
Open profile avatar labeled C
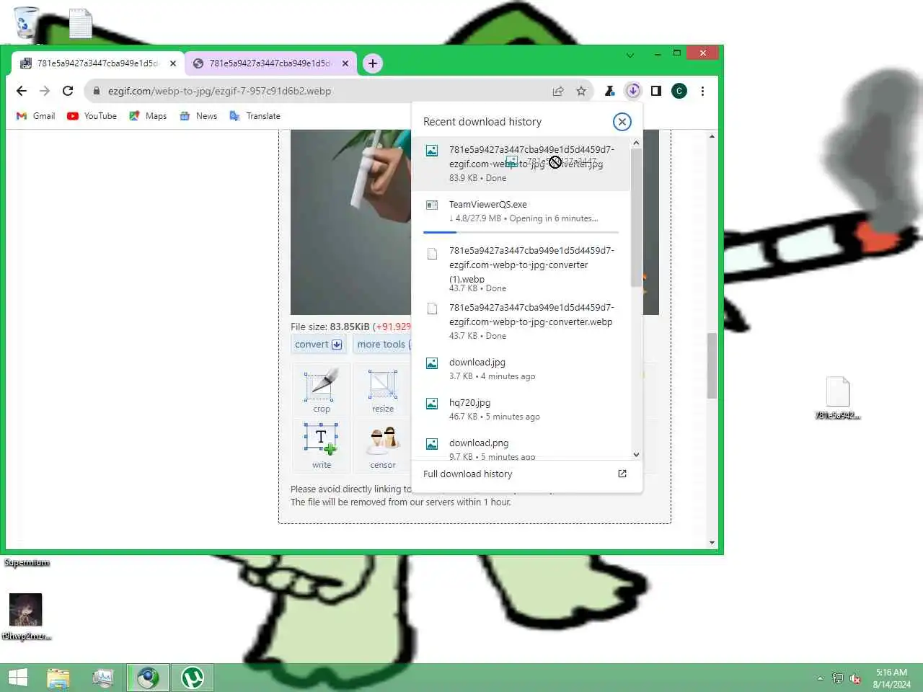(679, 91)
